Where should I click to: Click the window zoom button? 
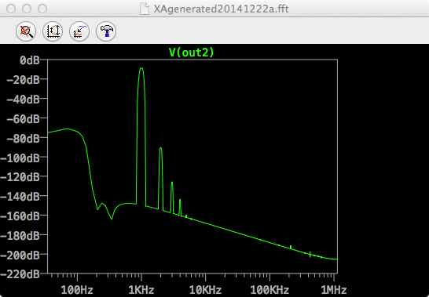pyautogui.click(x=42, y=9)
